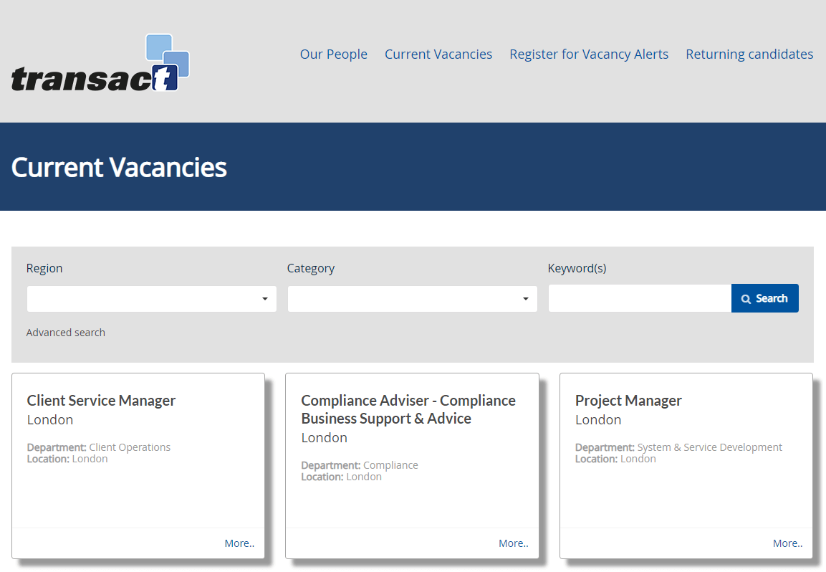
Task: Expand the Category selection dropdown
Action: [412, 298]
